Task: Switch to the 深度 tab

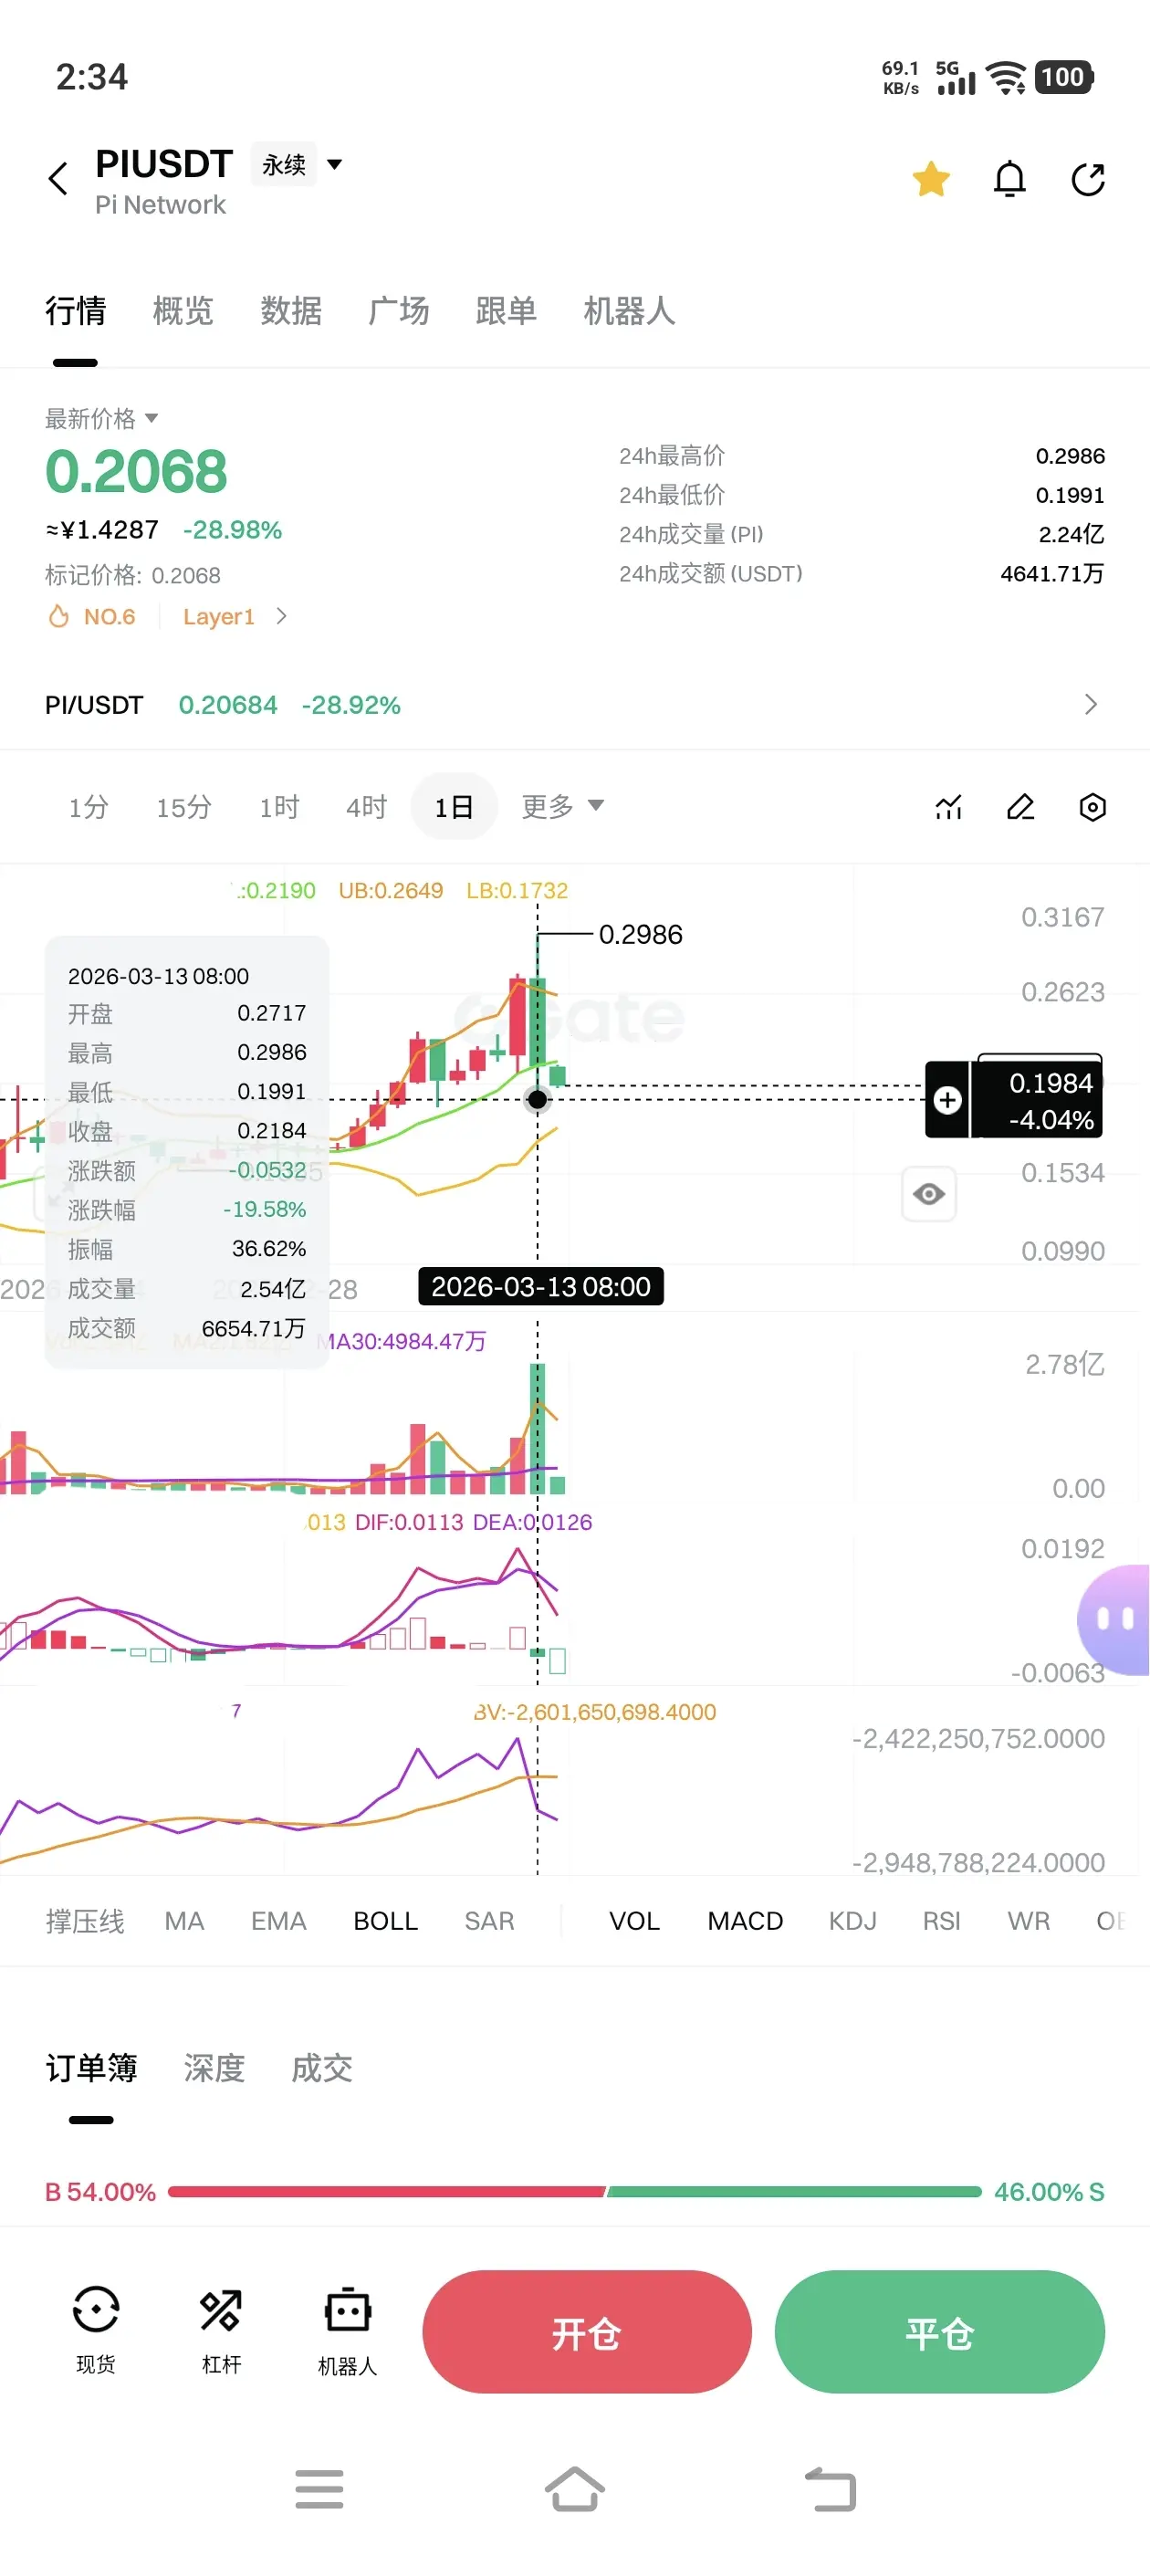Action: [x=214, y=2068]
